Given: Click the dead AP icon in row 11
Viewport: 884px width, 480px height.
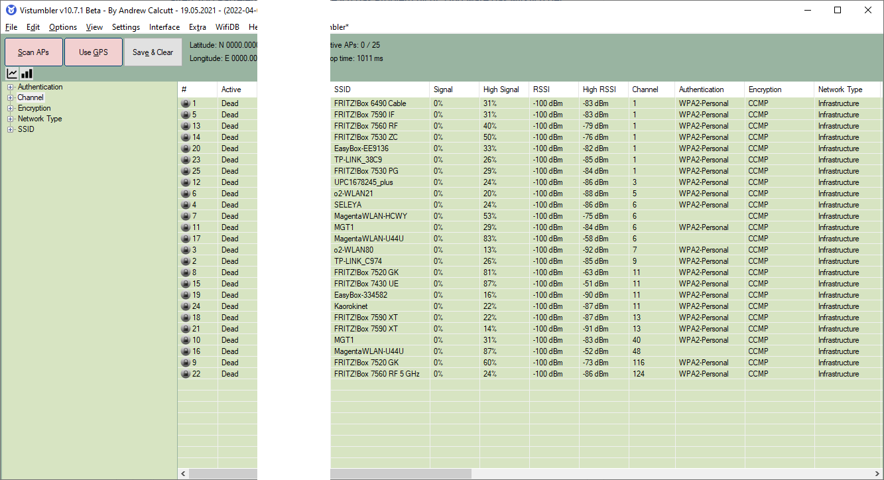Looking at the screenshot, I should click(x=186, y=227).
